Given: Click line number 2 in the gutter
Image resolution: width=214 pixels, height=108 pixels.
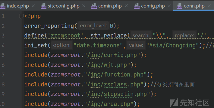Looking at the screenshot, I should [3, 26].
